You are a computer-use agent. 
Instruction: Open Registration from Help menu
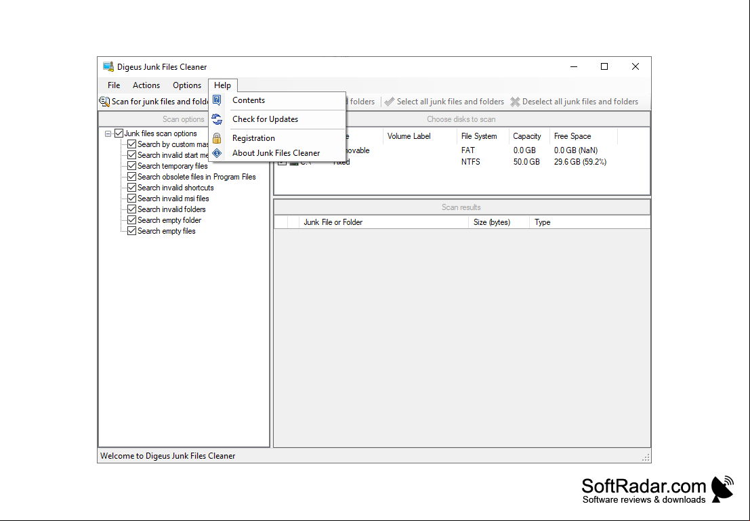point(277,138)
